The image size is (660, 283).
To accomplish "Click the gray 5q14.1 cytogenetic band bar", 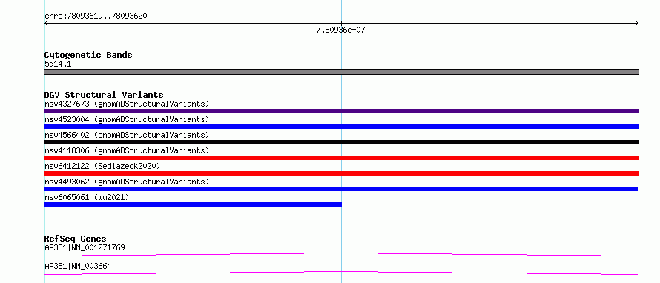I will point(341,72).
